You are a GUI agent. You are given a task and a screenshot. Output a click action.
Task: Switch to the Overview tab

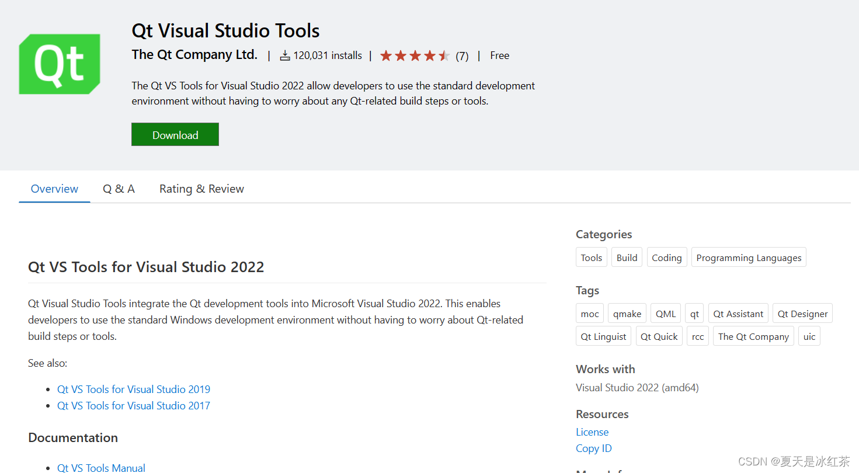point(54,189)
